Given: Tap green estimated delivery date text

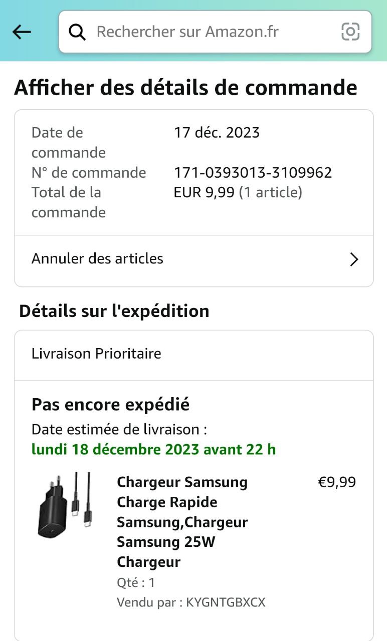Looking at the screenshot, I should [x=153, y=449].
